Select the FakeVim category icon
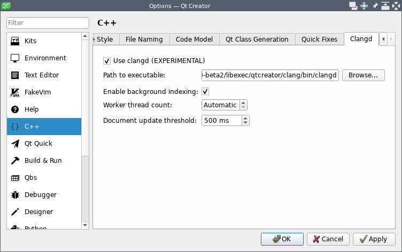 15,92
